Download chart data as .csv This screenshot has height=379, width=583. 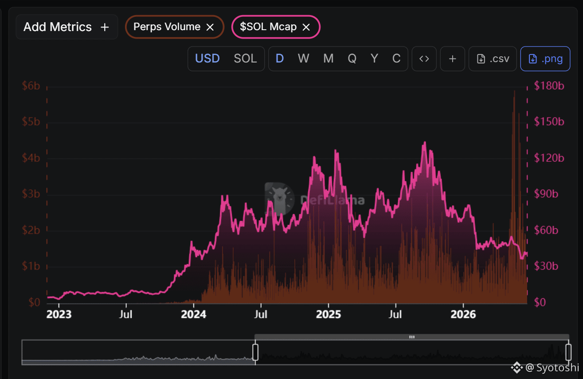point(493,59)
